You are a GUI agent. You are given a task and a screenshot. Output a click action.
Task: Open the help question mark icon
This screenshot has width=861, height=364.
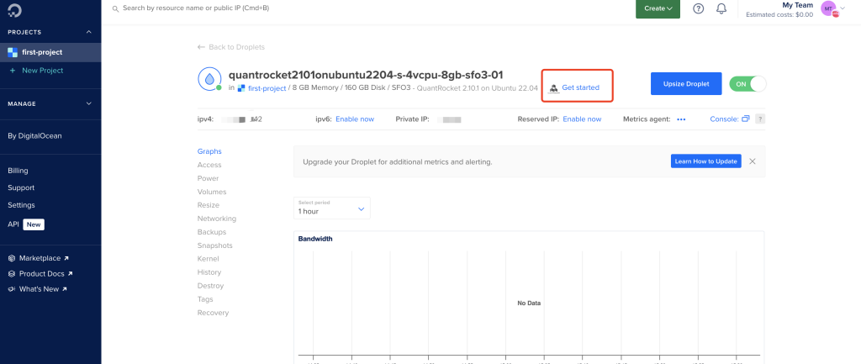pos(698,8)
